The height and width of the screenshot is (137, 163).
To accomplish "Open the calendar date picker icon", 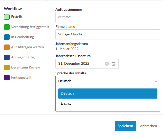I will click(x=113, y=64).
